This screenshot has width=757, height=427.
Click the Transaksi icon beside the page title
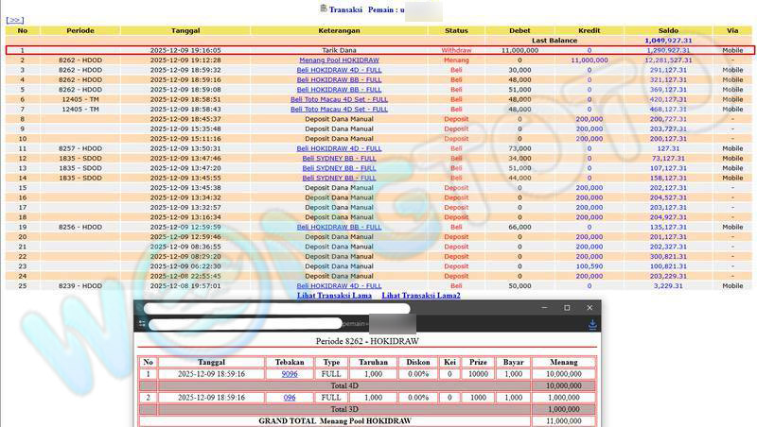323,8
